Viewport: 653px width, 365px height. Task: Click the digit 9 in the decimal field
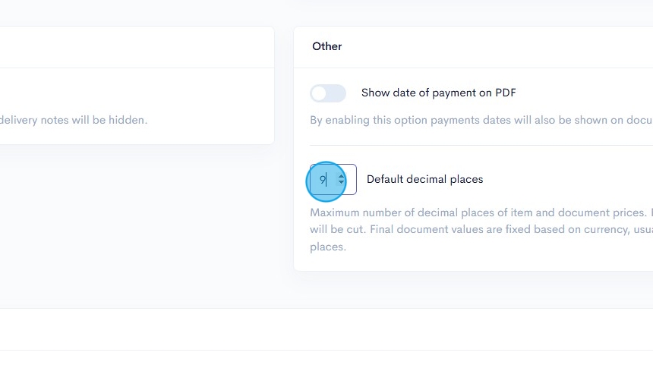coord(322,180)
